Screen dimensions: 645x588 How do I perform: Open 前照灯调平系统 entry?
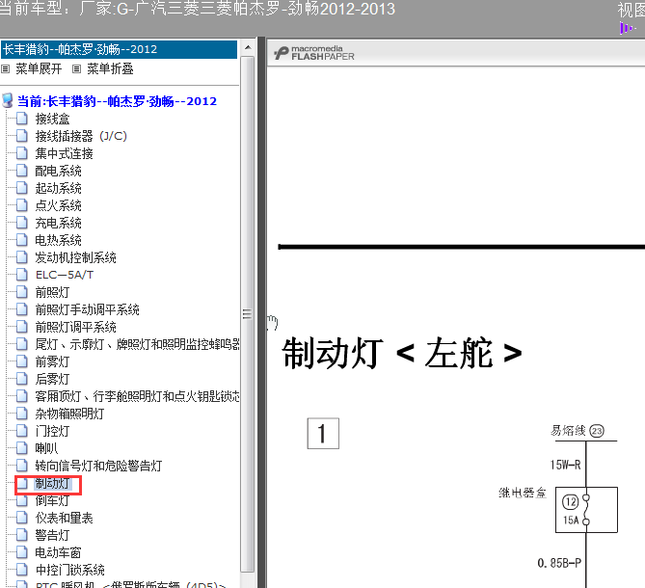(75, 327)
